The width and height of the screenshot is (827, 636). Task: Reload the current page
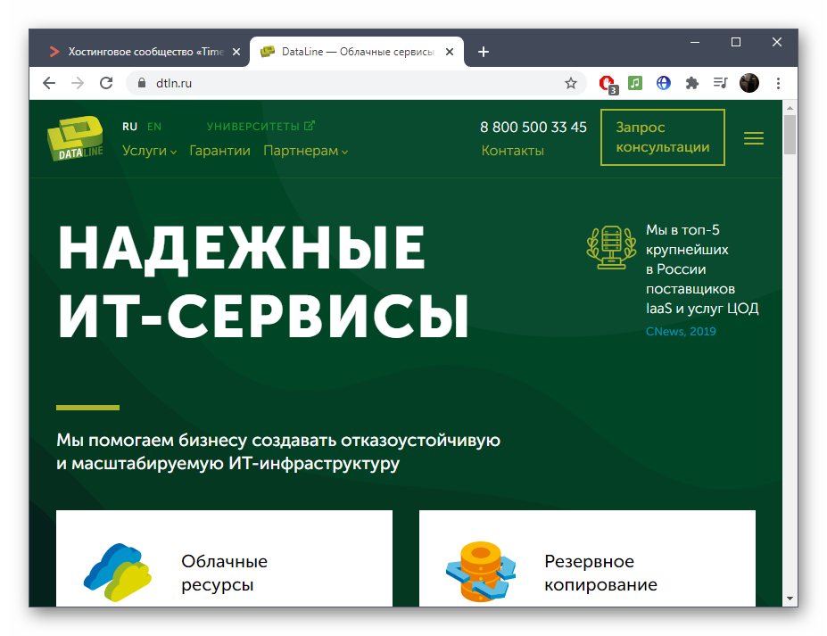[x=107, y=83]
